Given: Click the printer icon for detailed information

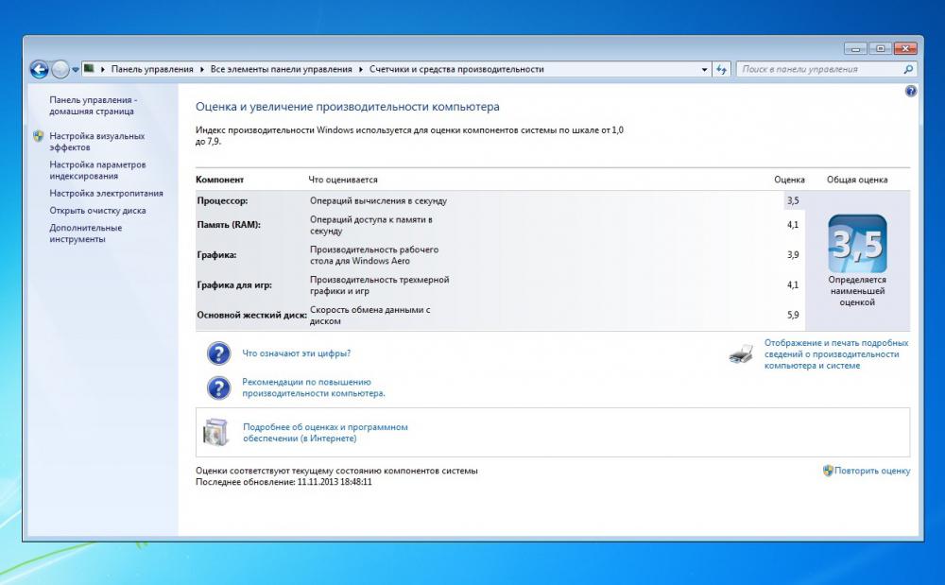Looking at the screenshot, I should click(741, 354).
